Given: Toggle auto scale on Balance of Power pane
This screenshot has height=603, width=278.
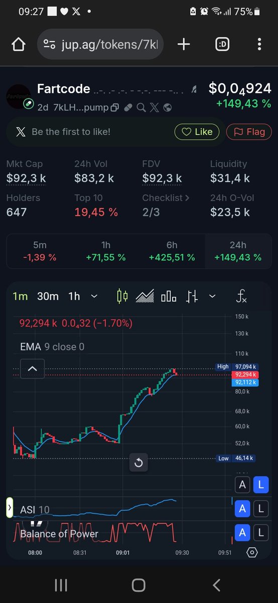Looking at the screenshot, I should pyautogui.click(x=243, y=533).
